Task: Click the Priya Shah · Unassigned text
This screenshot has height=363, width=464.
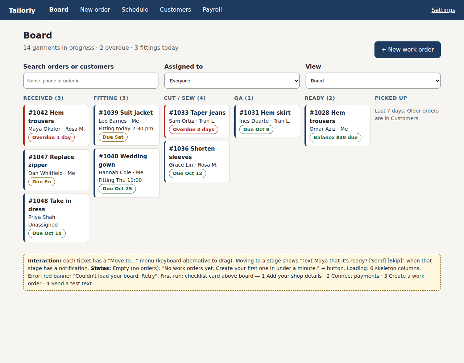Action: point(43,221)
